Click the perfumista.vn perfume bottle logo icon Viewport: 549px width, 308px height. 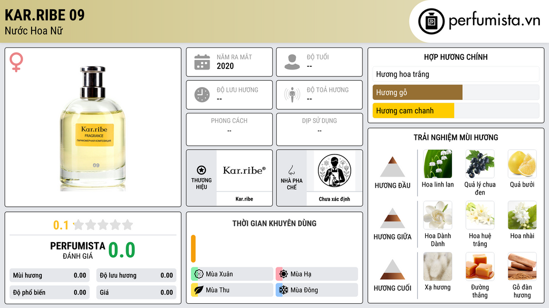click(x=431, y=21)
